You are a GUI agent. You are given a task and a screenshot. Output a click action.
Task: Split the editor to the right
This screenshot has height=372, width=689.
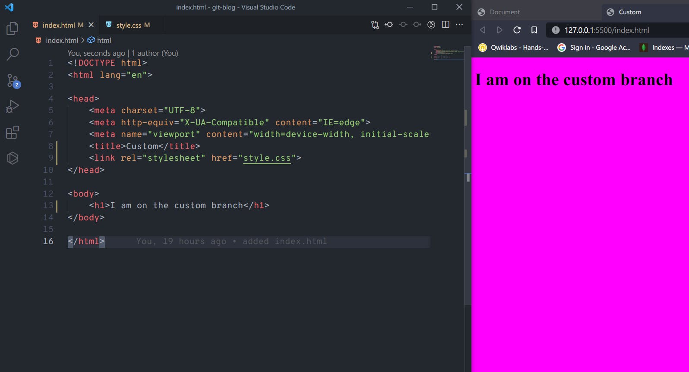(446, 25)
